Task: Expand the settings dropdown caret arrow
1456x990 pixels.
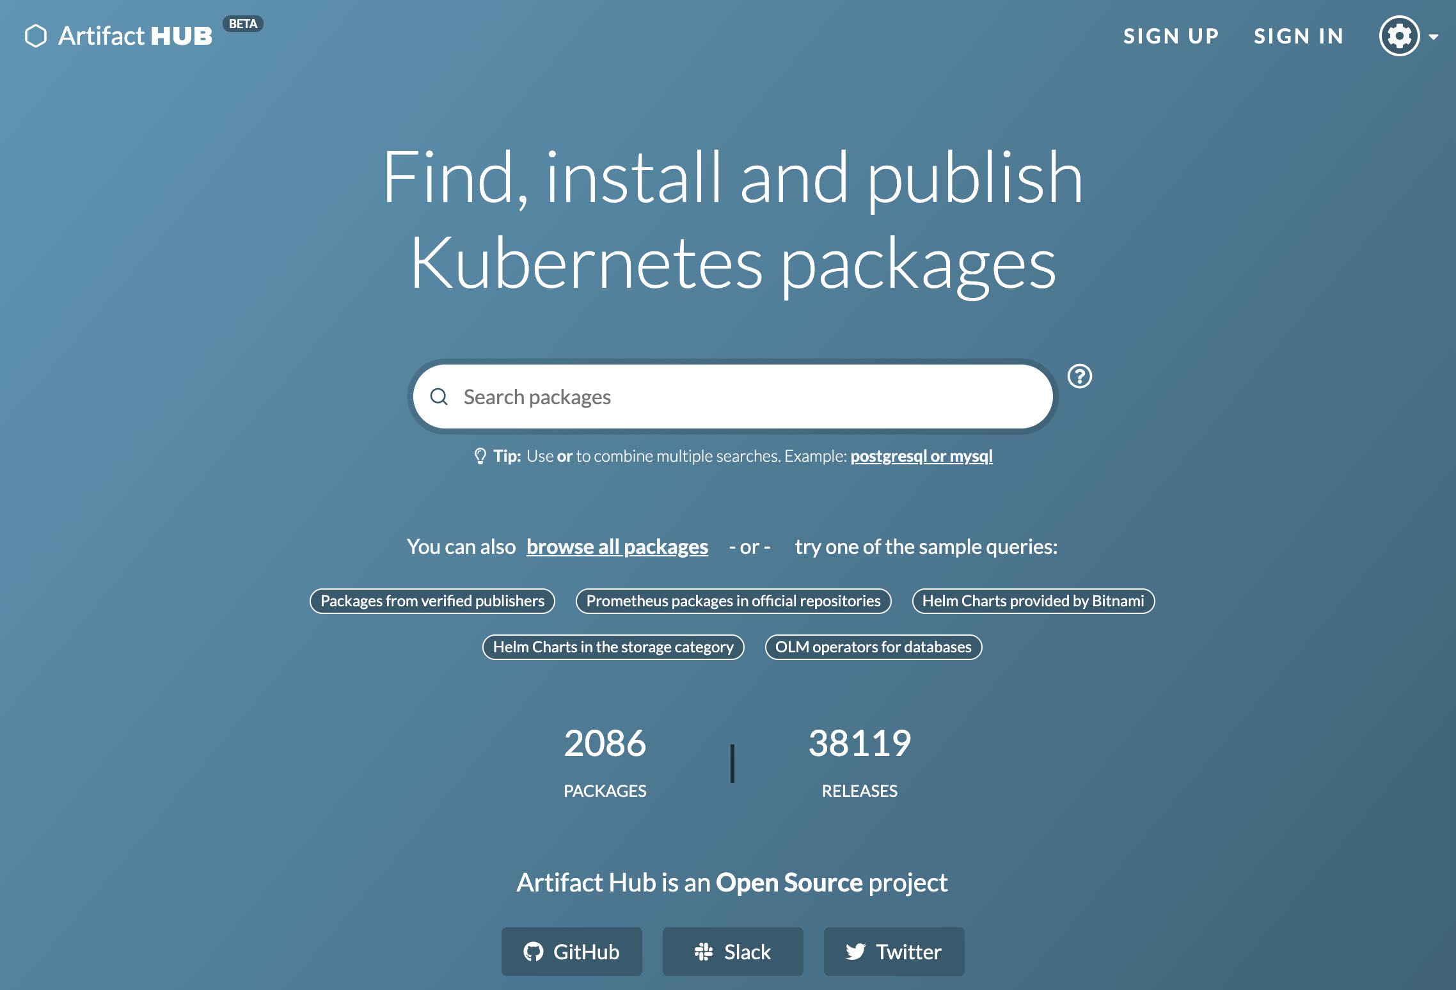Action: pos(1434,36)
